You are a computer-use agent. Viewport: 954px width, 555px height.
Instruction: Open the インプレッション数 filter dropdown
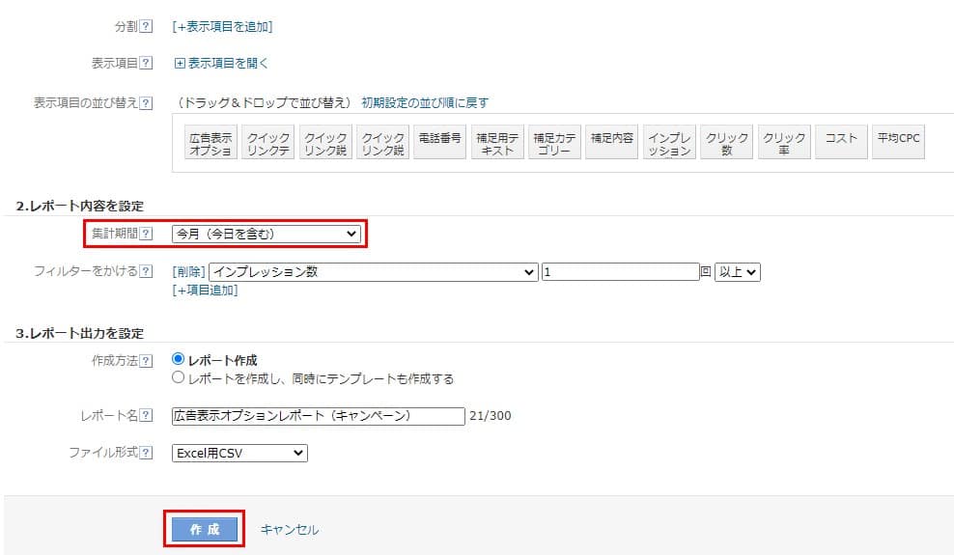pos(373,272)
